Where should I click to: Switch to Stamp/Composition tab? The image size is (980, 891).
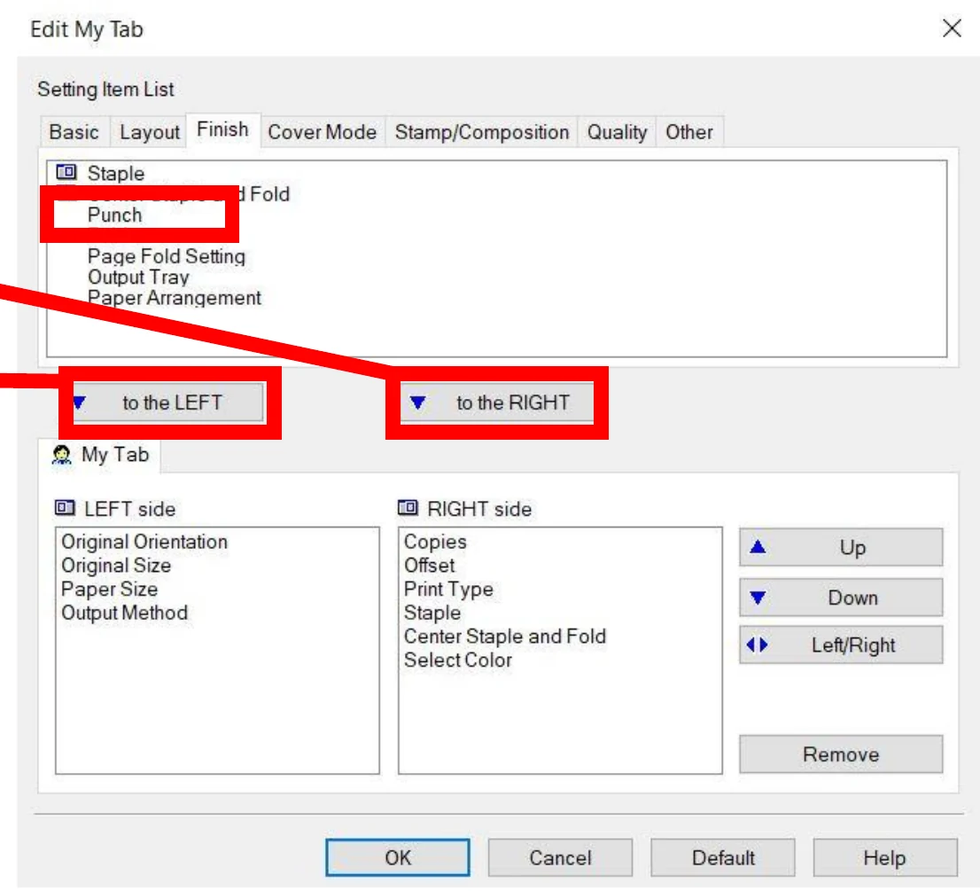pos(481,132)
